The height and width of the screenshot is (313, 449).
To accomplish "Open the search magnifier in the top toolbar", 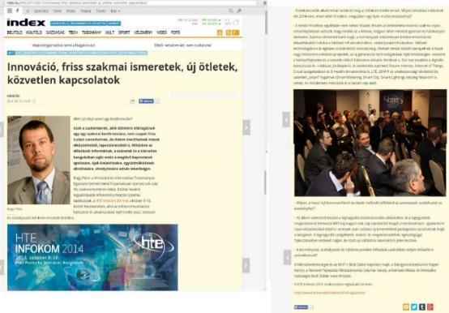I will coord(231,11).
